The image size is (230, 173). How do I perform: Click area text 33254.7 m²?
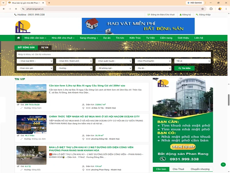click(100, 105)
